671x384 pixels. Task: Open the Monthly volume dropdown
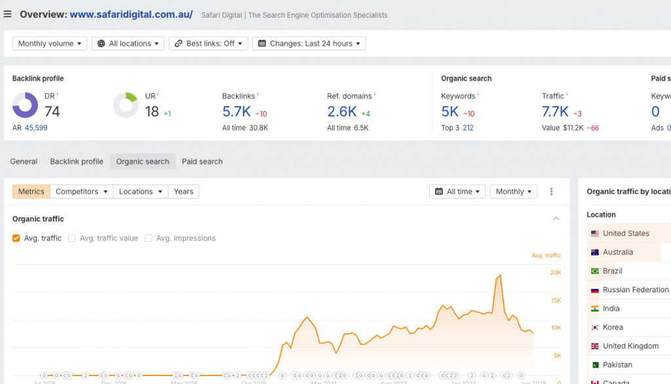(50, 43)
